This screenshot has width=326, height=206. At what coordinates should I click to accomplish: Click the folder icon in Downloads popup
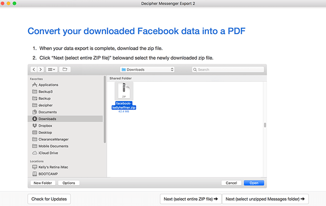tap(124, 70)
